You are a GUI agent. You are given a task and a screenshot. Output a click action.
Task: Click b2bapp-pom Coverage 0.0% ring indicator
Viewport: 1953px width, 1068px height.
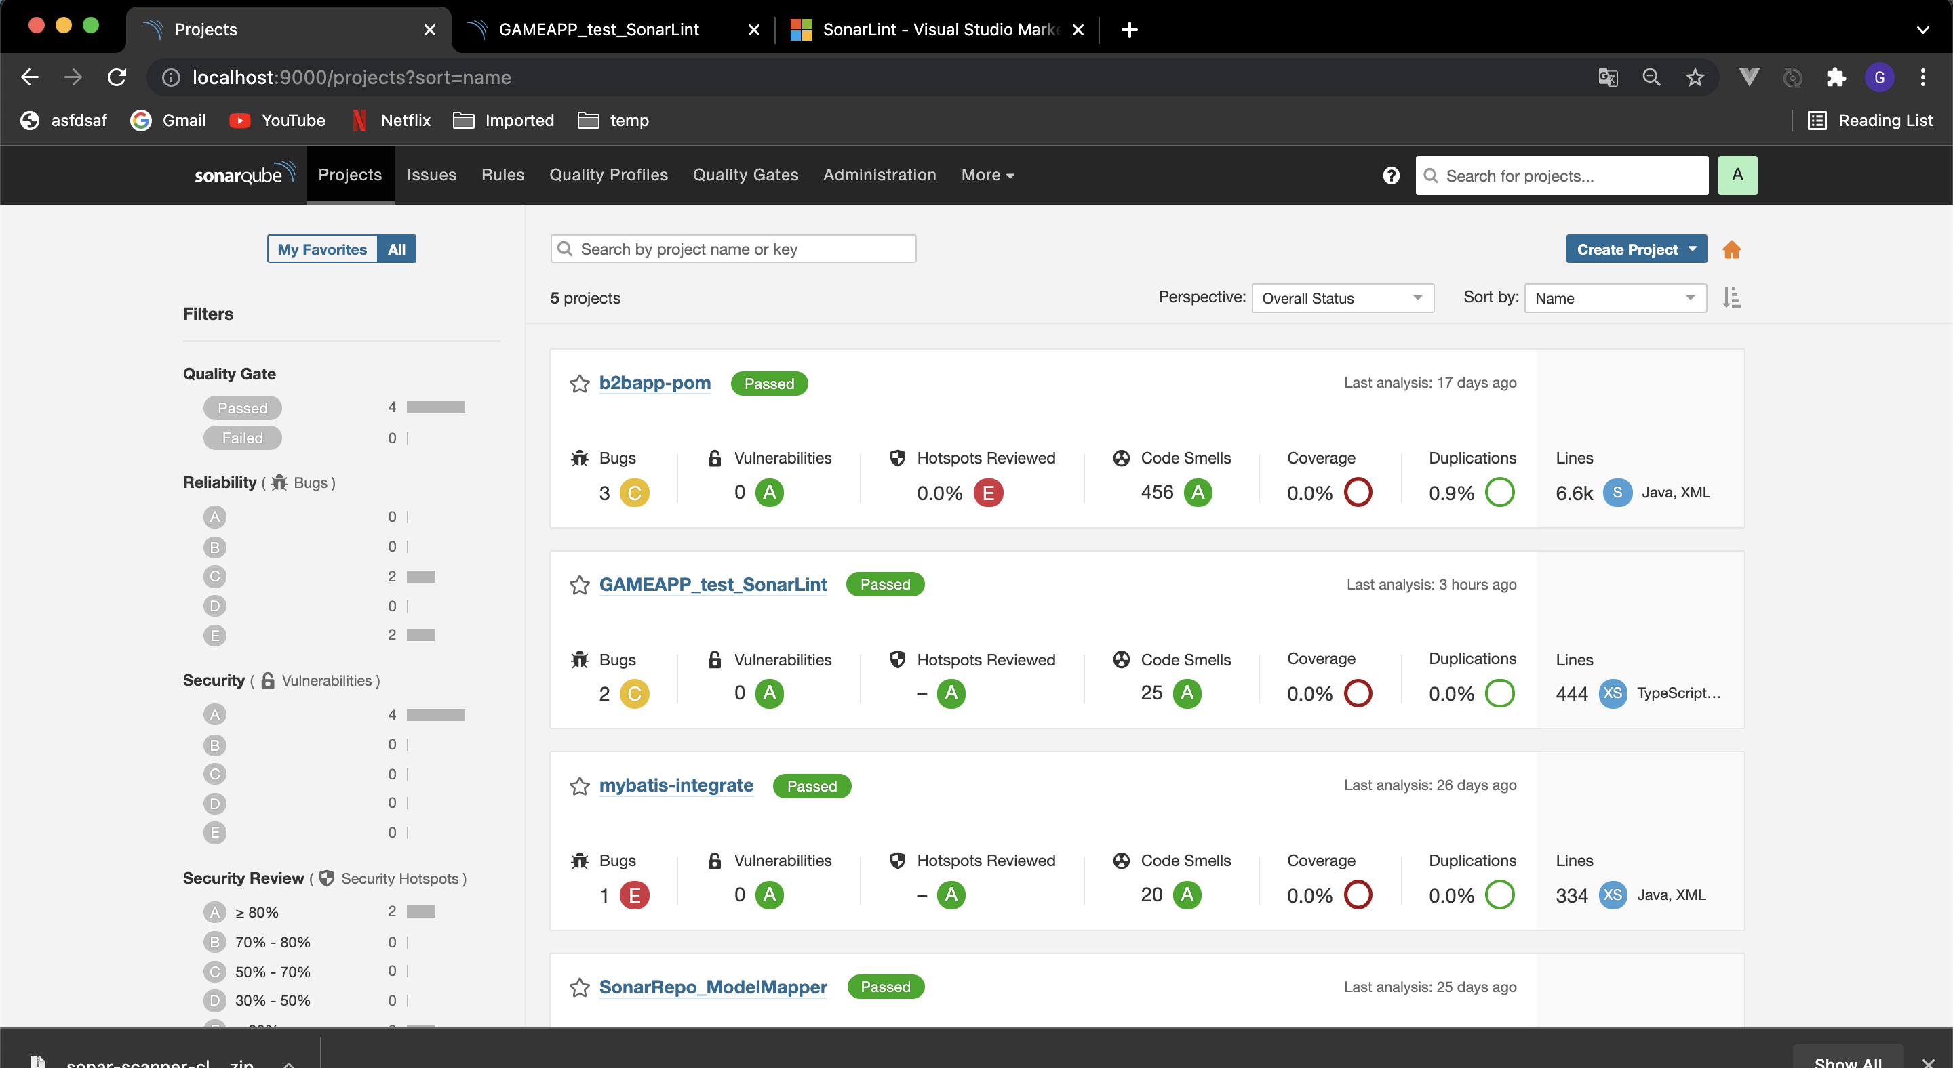pos(1358,493)
